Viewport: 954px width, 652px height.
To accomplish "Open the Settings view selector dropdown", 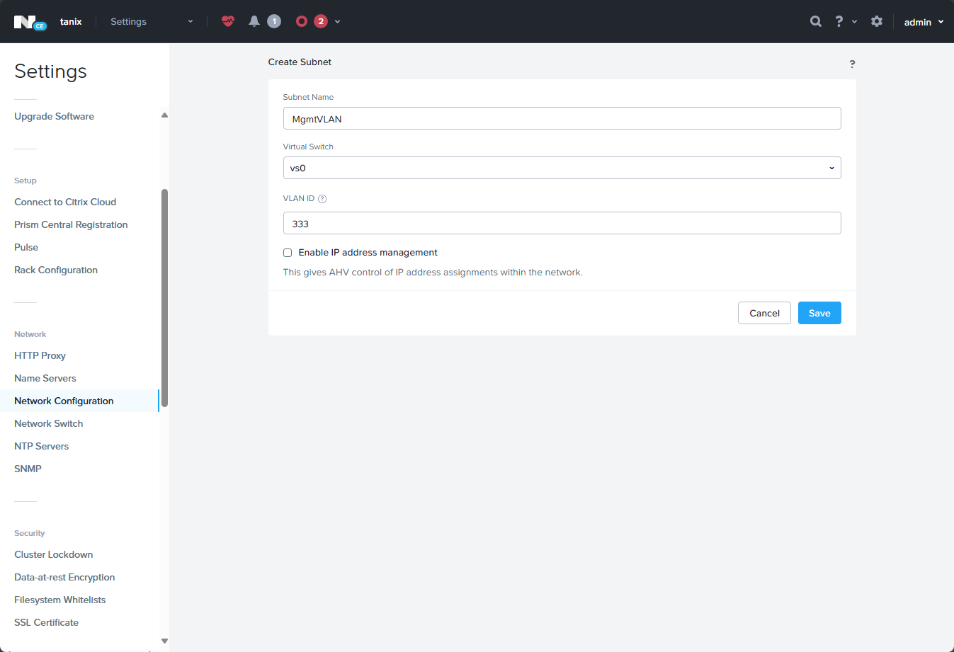I will 152,21.
